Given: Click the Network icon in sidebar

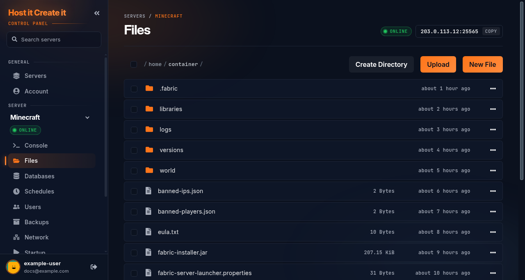Looking at the screenshot, I should pyautogui.click(x=16, y=237).
